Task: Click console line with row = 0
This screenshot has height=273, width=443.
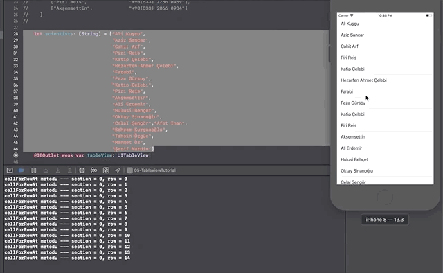Action: click(x=66, y=179)
